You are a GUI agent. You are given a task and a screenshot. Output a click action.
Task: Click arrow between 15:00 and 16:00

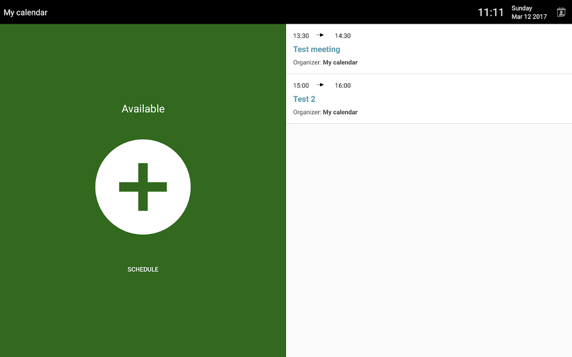click(320, 84)
